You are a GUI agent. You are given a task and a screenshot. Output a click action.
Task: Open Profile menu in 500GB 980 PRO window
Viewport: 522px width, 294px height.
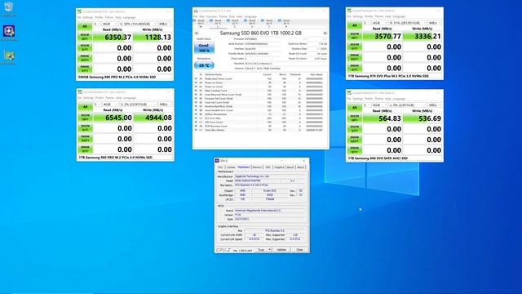[x=99, y=17]
